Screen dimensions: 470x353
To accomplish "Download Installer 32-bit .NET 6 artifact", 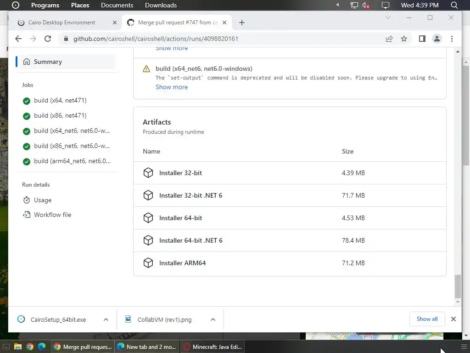I will point(190,195).
